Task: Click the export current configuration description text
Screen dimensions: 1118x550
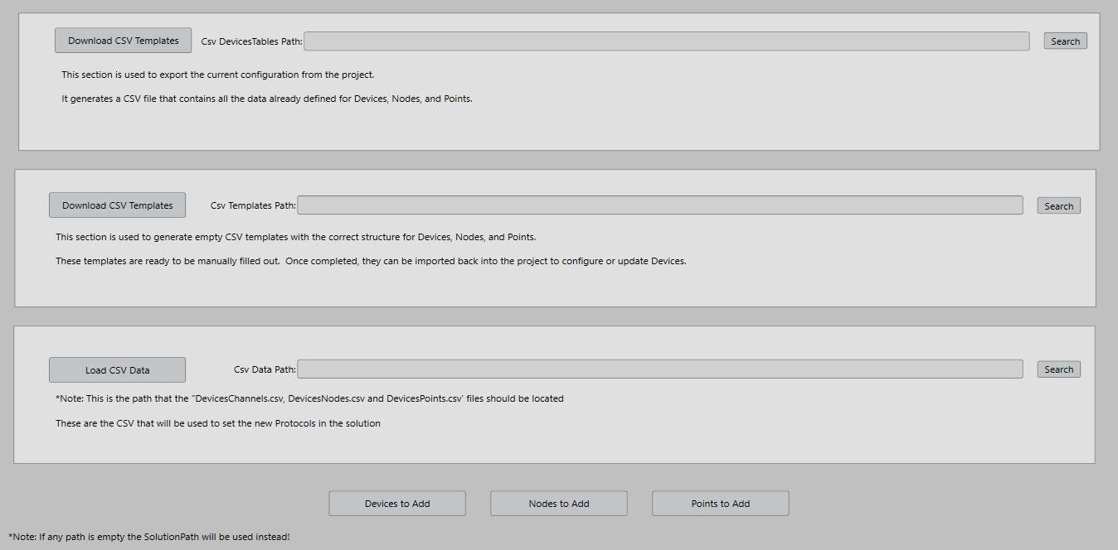Action: tap(217, 75)
